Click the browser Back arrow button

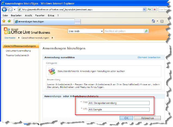click(4, 9)
